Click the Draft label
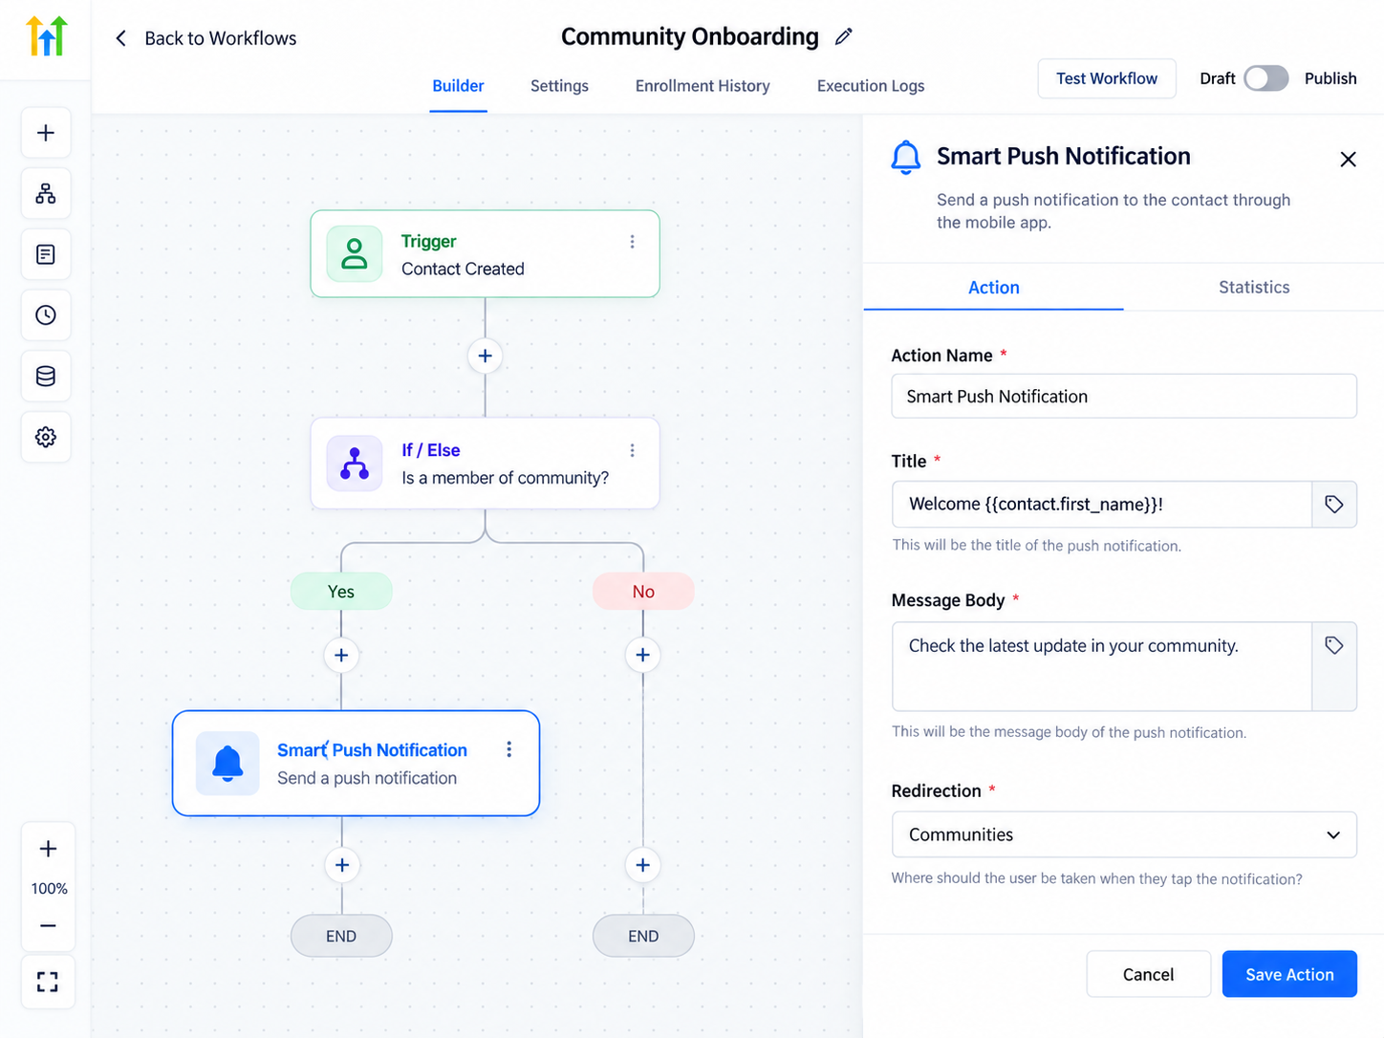The width and height of the screenshot is (1384, 1038). pyautogui.click(x=1218, y=78)
